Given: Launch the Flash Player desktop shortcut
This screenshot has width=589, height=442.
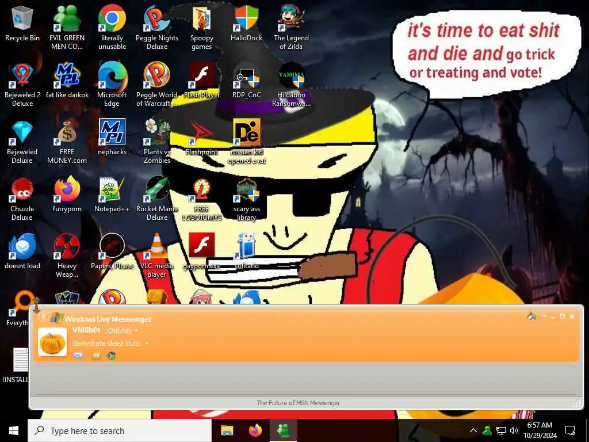Looking at the screenshot, I should 202,81.
